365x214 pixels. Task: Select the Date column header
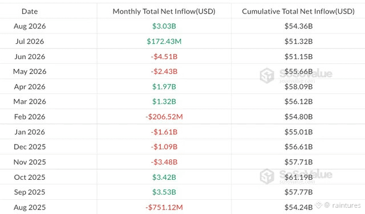(x=30, y=11)
